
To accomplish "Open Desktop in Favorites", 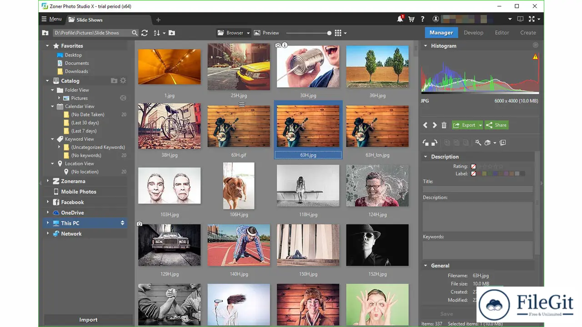I will click(x=73, y=55).
